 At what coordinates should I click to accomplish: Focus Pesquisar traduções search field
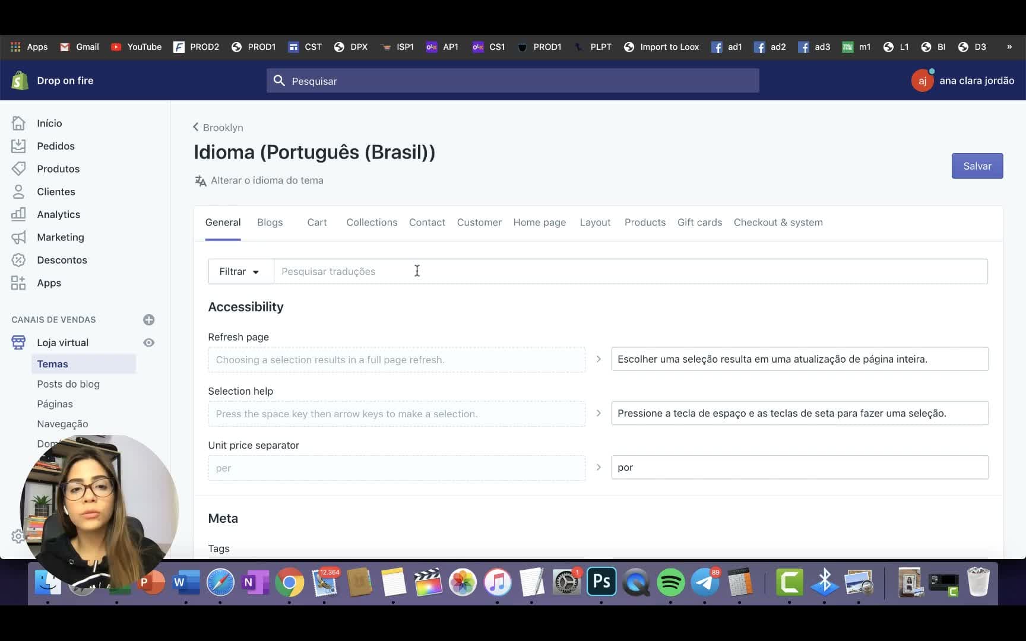pyautogui.click(x=631, y=271)
